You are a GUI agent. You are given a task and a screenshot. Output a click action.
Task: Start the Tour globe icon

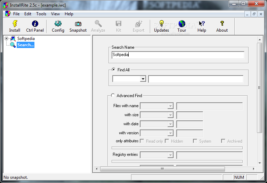[x=182, y=24]
